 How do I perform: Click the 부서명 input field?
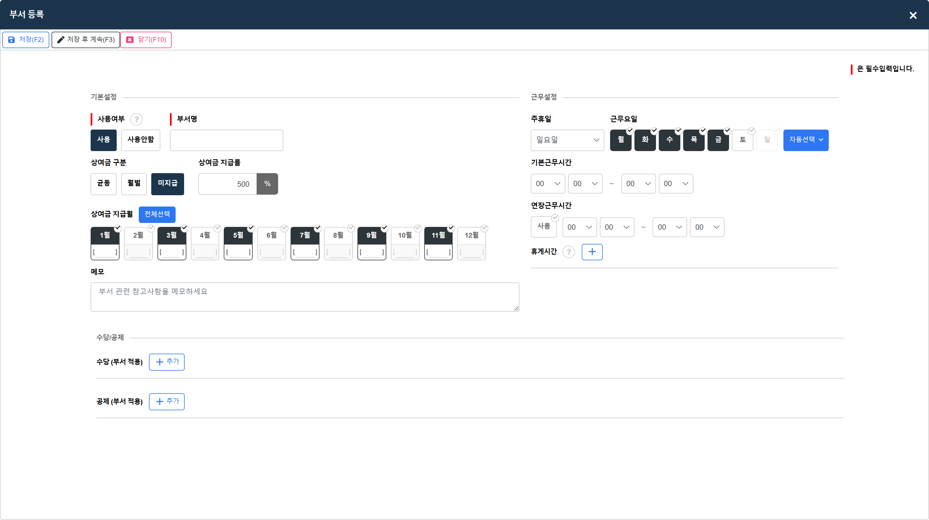click(227, 140)
